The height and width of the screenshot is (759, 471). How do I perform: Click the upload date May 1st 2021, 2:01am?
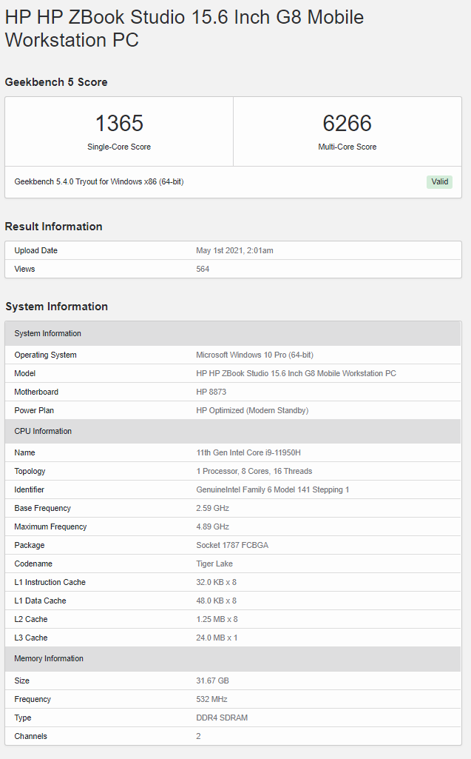[234, 250]
